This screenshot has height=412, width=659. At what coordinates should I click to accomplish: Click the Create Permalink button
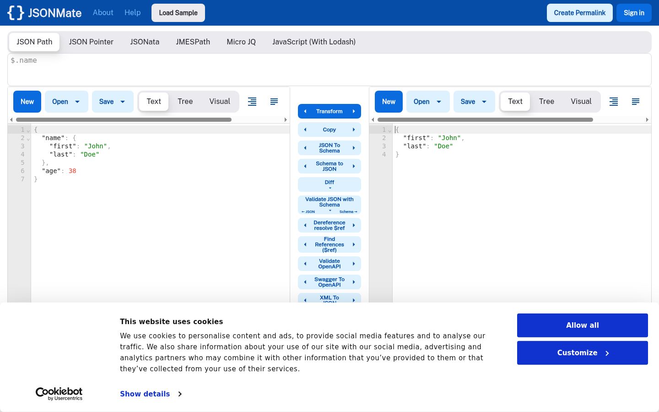pyautogui.click(x=580, y=13)
